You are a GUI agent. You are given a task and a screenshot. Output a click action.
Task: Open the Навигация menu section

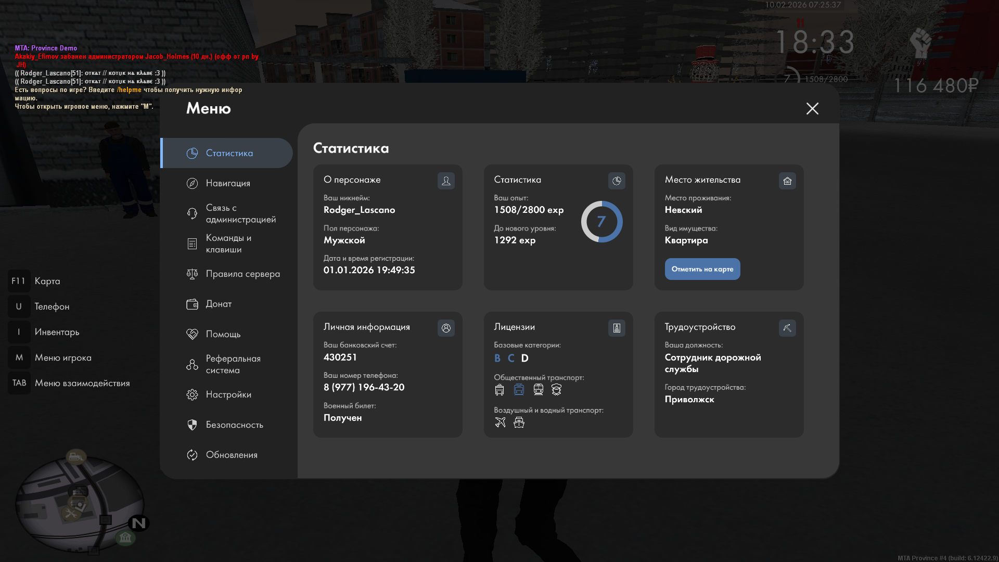(228, 183)
